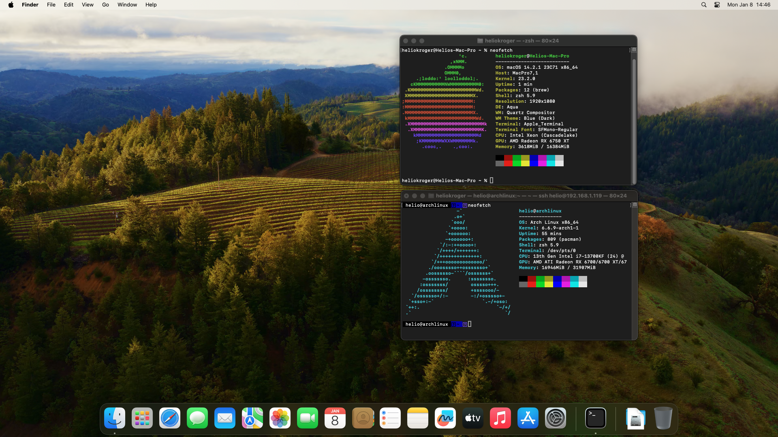Click 'Kernel: 6.6.9-arch1-1' line
The width and height of the screenshot is (778, 437).
(x=549, y=228)
